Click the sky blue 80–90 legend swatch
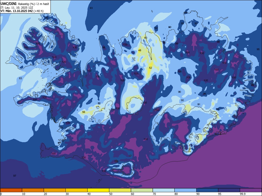Image resolution: width=262 pixels, height=196 pixels. coord(185,190)
